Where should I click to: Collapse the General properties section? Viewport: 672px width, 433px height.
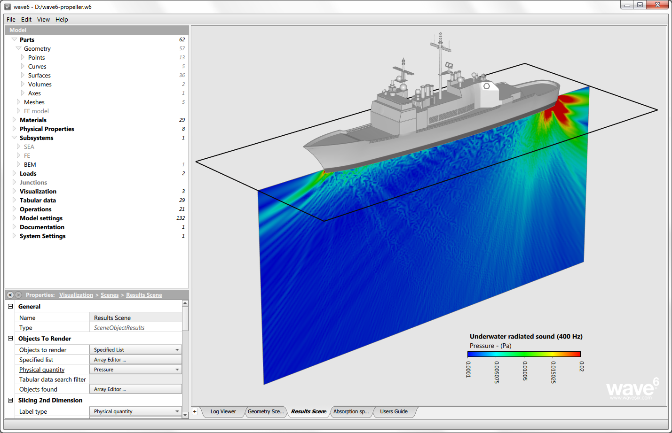tap(10, 306)
